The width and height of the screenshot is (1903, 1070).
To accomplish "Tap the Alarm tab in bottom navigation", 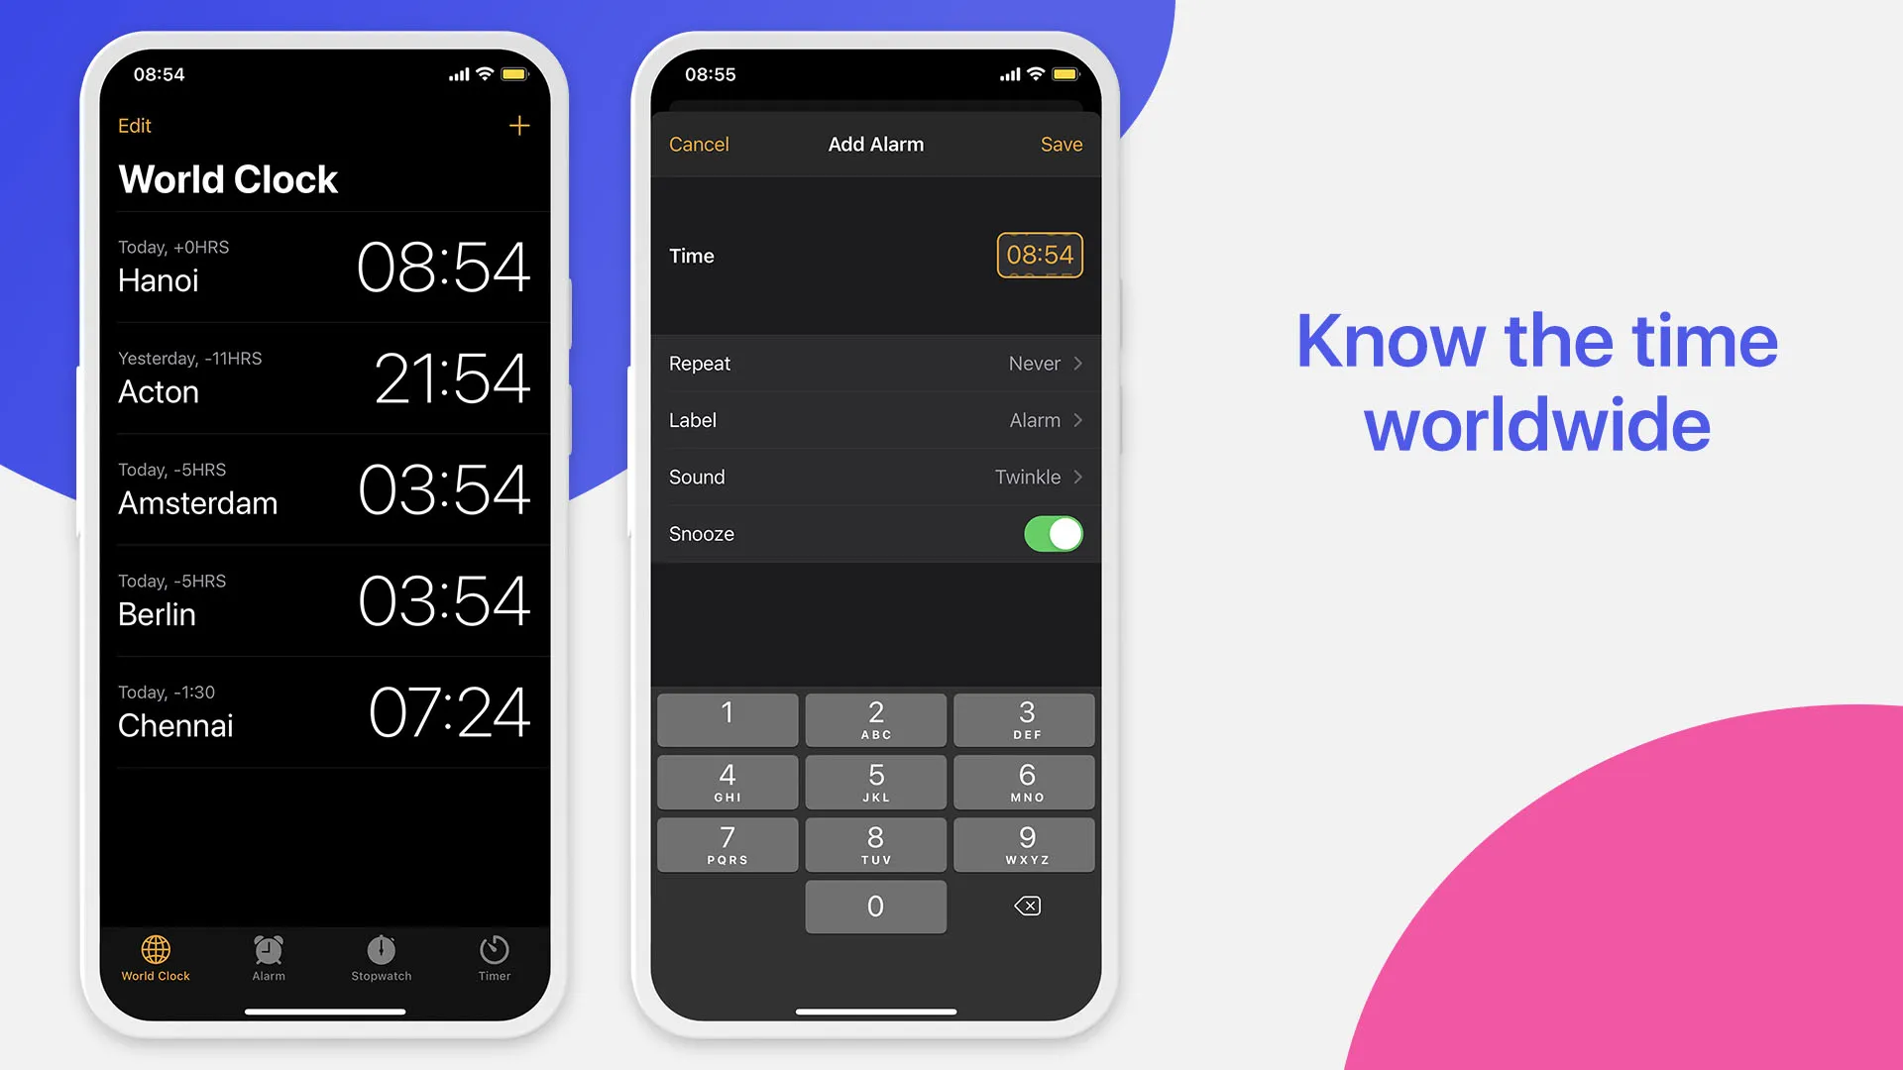I will [268, 958].
